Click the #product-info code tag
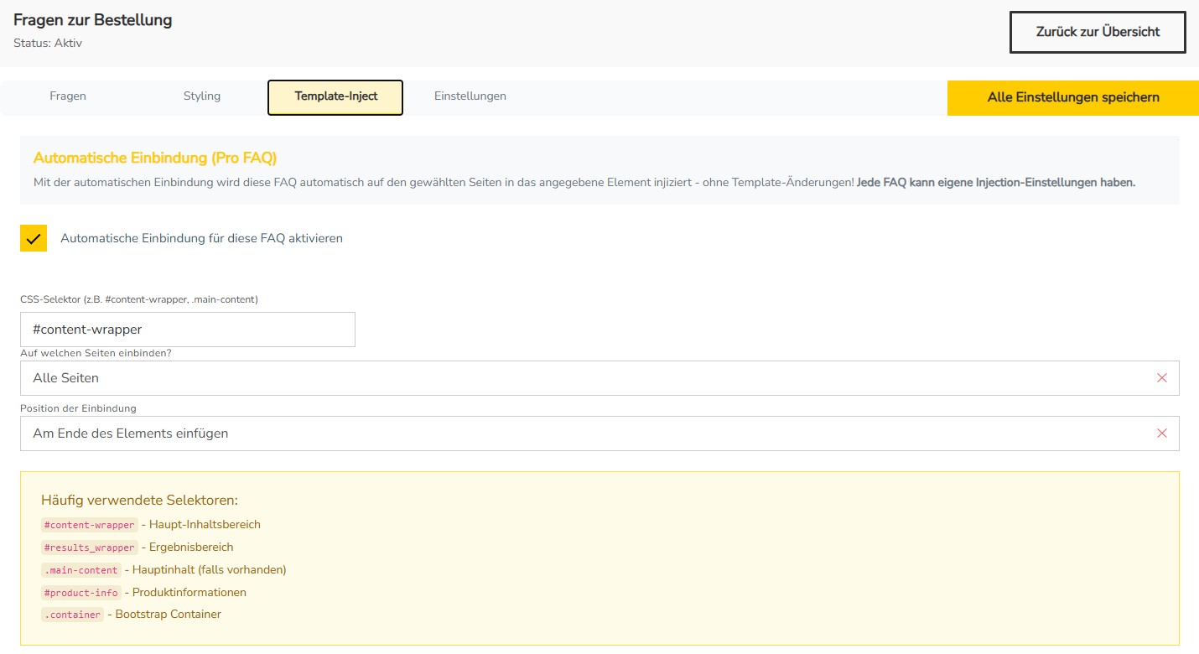This screenshot has height=654, width=1199. tap(81, 593)
